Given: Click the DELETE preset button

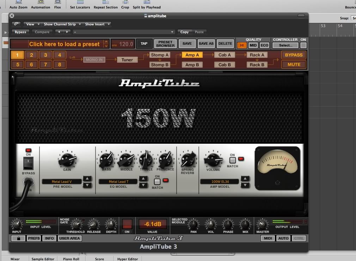Looking at the screenshot, I should click(x=225, y=44).
